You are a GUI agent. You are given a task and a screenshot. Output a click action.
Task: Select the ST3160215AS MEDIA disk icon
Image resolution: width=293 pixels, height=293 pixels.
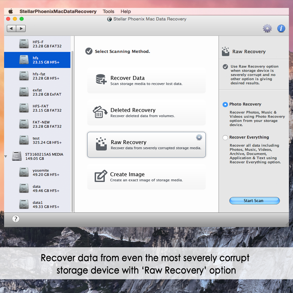tap(17, 156)
